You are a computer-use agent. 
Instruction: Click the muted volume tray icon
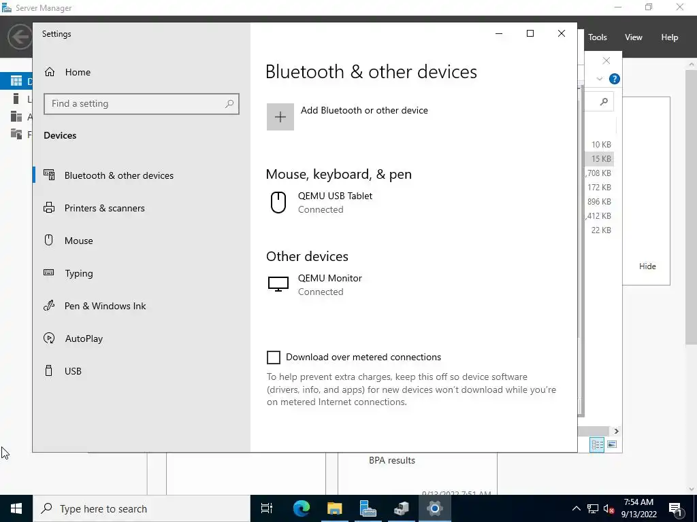click(609, 508)
